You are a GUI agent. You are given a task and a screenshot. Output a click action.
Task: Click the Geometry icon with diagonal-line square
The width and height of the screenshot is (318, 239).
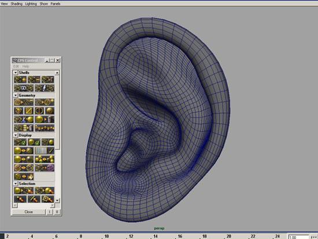(x=29, y=111)
